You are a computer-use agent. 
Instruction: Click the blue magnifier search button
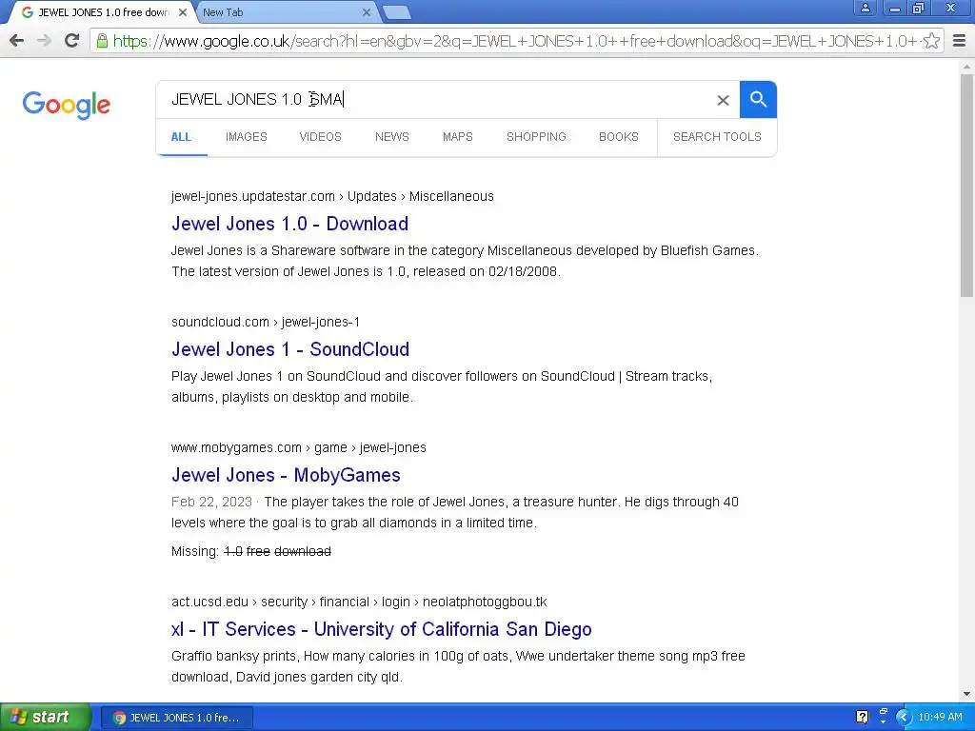tap(758, 99)
